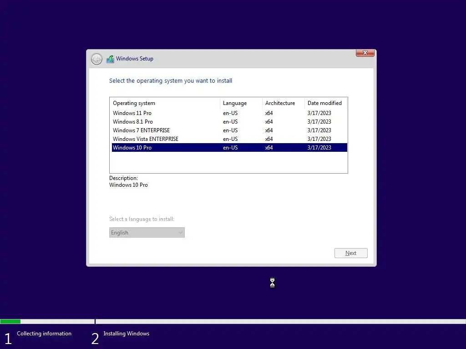The width and height of the screenshot is (466, 349).
Task: Click the back arrow button in Windows Setup
Action: coord(96,59)
